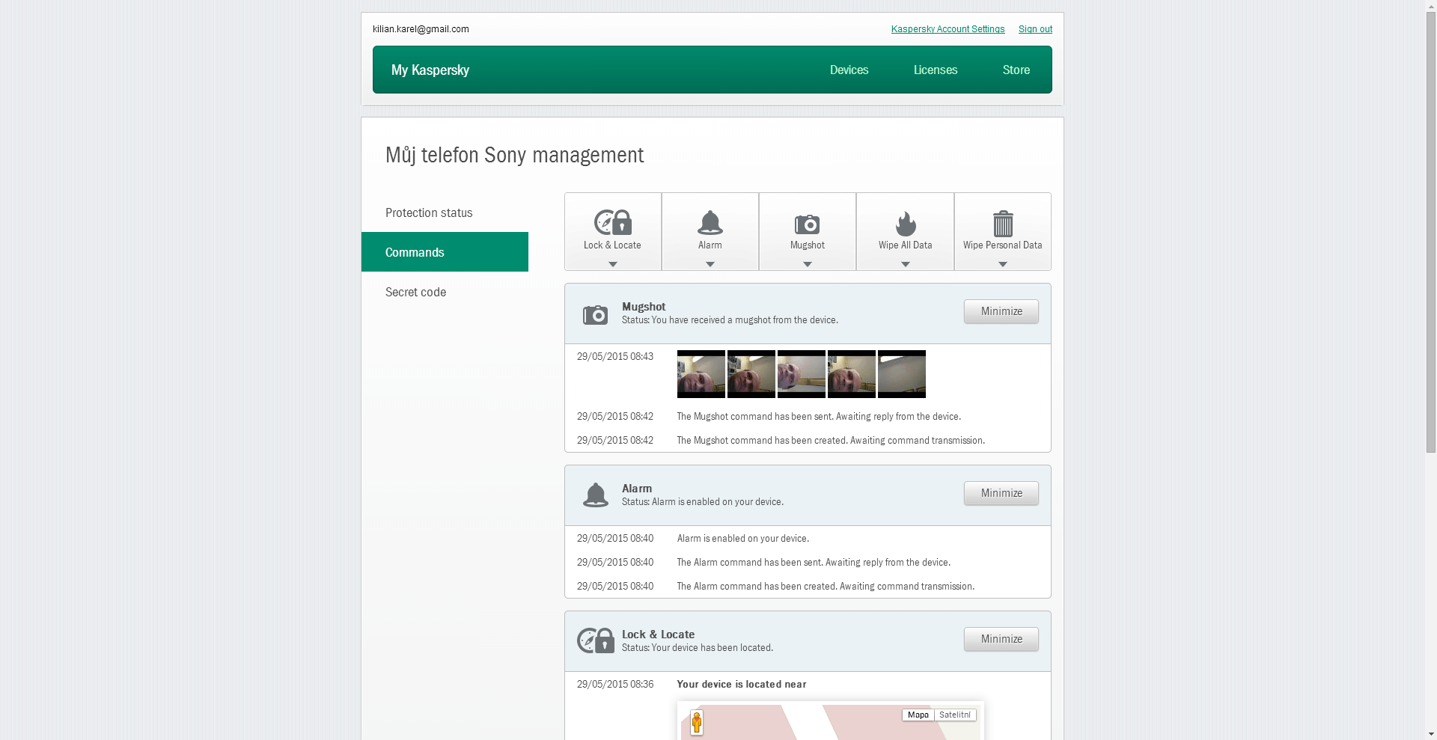Click bell icon in Alarm panel header

(x=596, y=495)
